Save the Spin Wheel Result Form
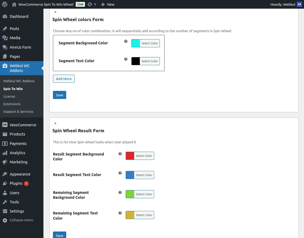 (x=59, y=235)
